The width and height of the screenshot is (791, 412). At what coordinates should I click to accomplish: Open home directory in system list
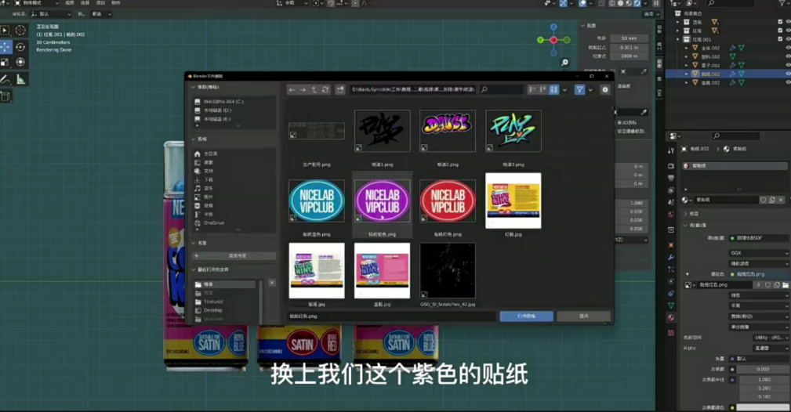(234, 154)
